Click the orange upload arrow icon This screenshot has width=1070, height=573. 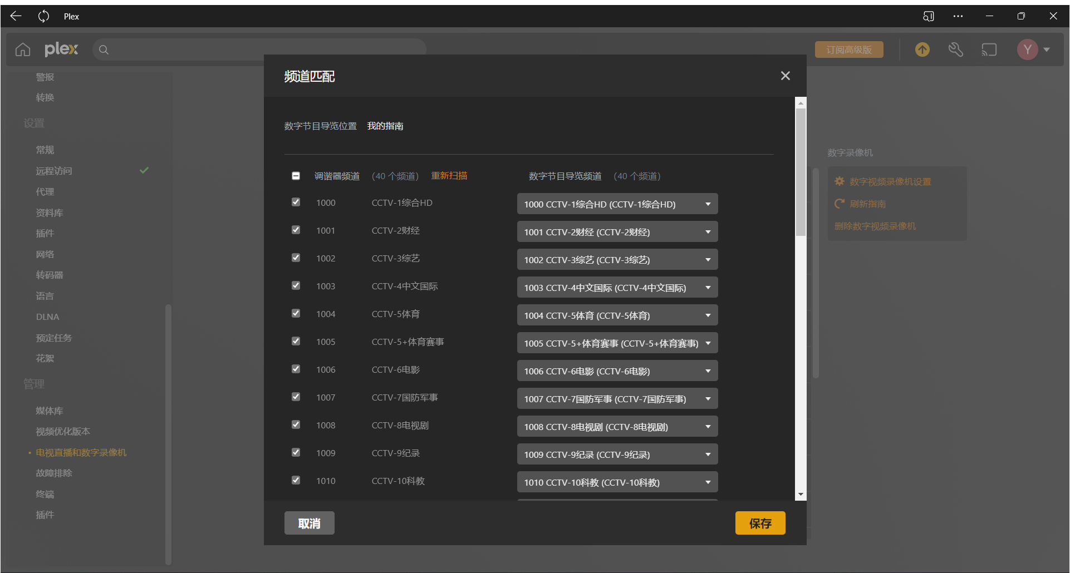tap(922, 50)
